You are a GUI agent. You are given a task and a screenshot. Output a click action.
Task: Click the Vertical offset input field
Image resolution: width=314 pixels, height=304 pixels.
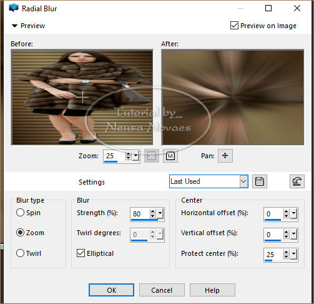coord(273,235)
